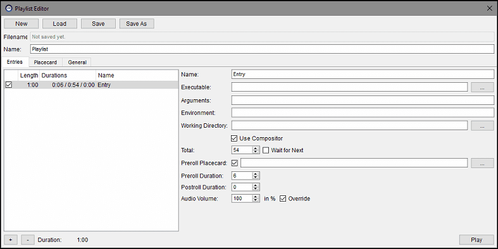Screen dimensions: 498x249
Task: Click the Name column header in list
Action: point(137,75)
